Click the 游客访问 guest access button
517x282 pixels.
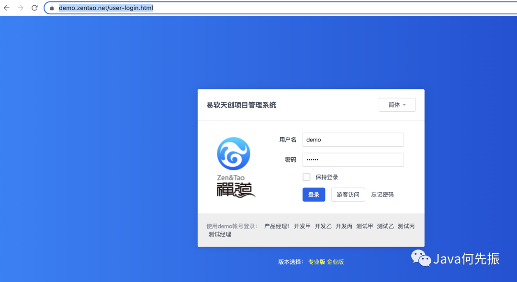(x=348, y=195)
